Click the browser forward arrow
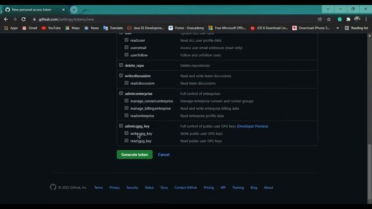Image resolution: width=372 pixels, height=209 pixels. [x=15, y=19]
